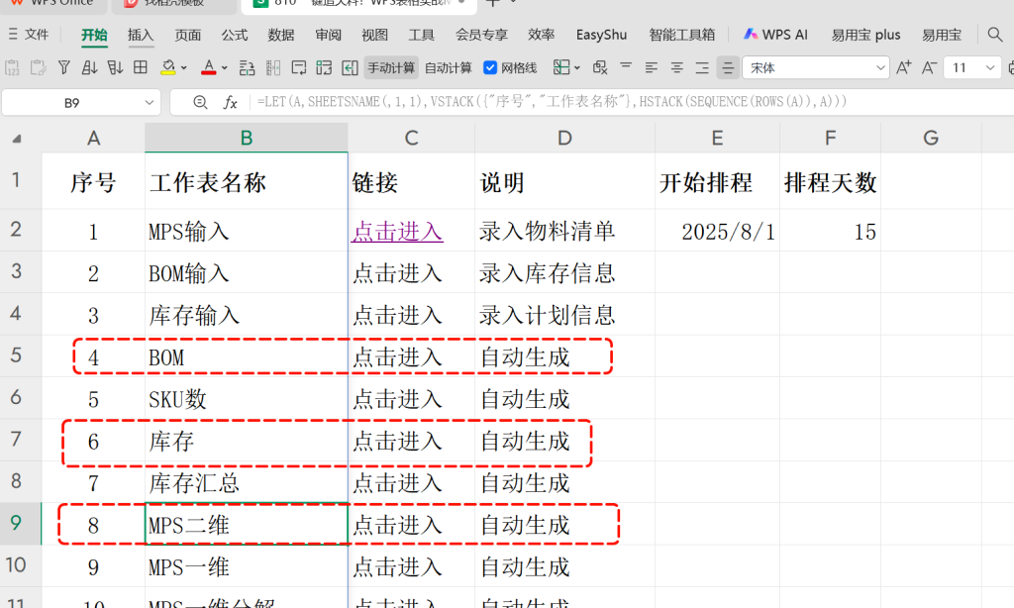The width and height of the screenshot is (1014, 608).
Task: Switch to 自动计算 automatic calculation
Action: point(449,68)
